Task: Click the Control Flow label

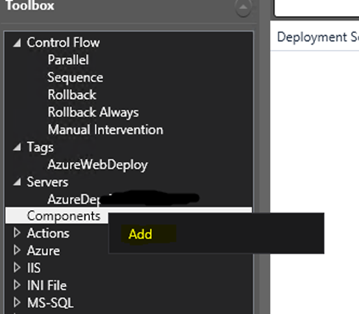Action: pyautogui.click(x=63, y=42)
